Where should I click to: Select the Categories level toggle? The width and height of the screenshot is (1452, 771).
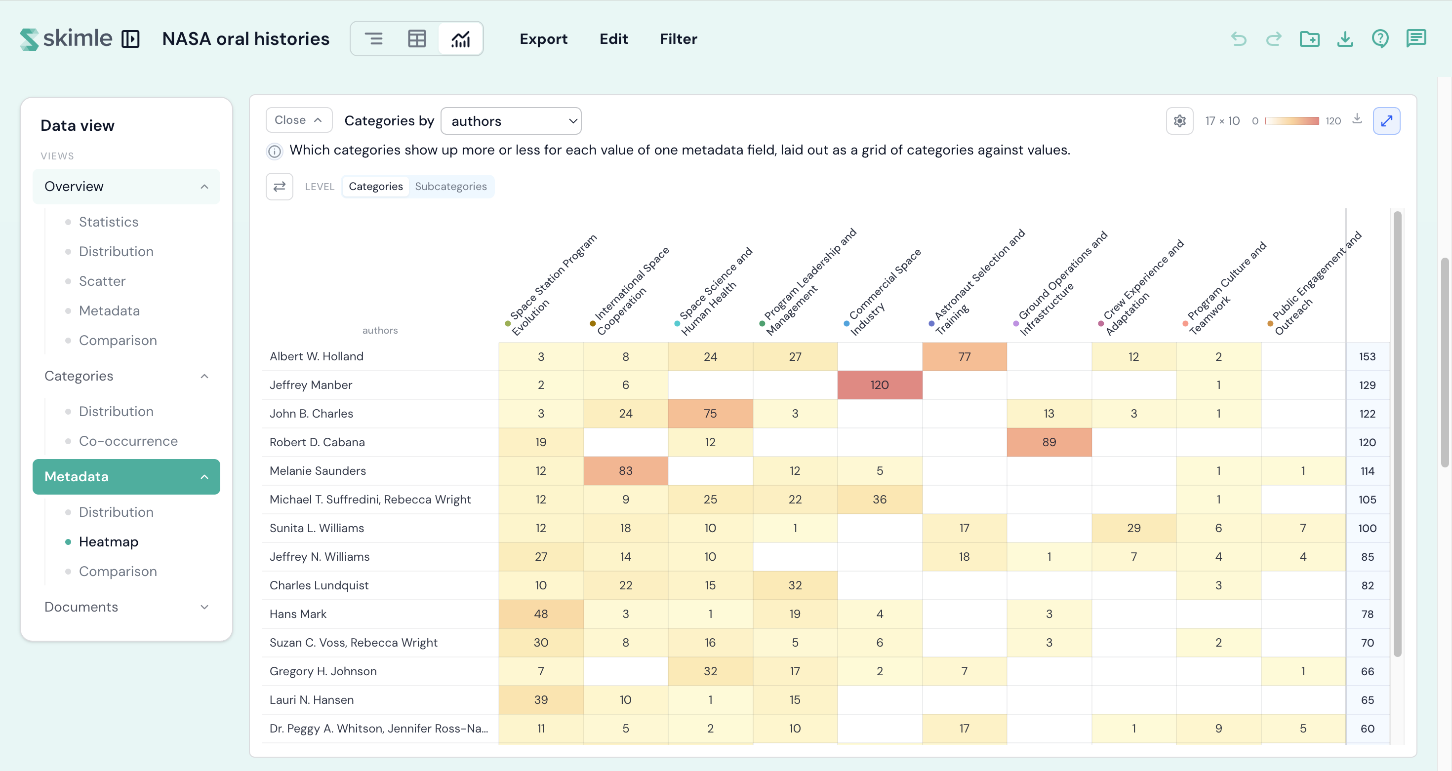coord(375,187)
